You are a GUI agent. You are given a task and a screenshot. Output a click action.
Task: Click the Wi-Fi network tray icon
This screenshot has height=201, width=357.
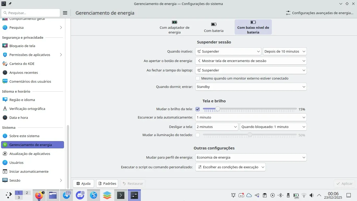tap(304, 195)
